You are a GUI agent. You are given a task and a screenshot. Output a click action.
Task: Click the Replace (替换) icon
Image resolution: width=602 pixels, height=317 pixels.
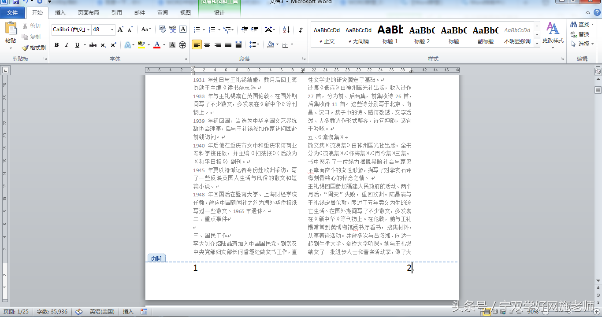[580, 34]
